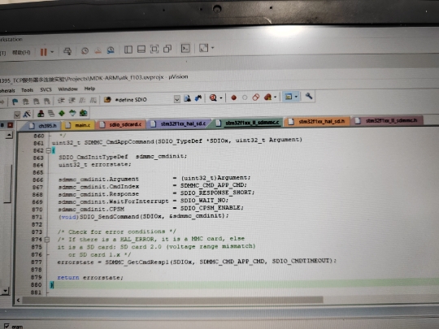Expand the window layout dropdown arrow
This screenshot has width=439, height=329.
tap(296, 97)
